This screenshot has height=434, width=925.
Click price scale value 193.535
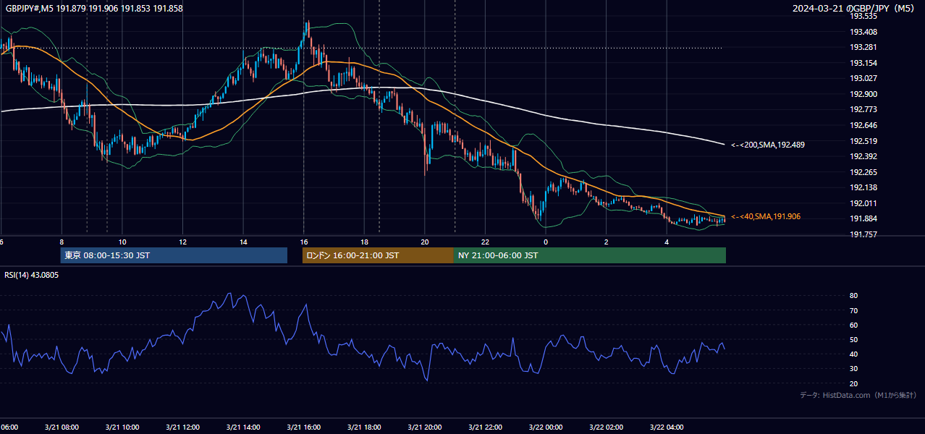[863, 16]
